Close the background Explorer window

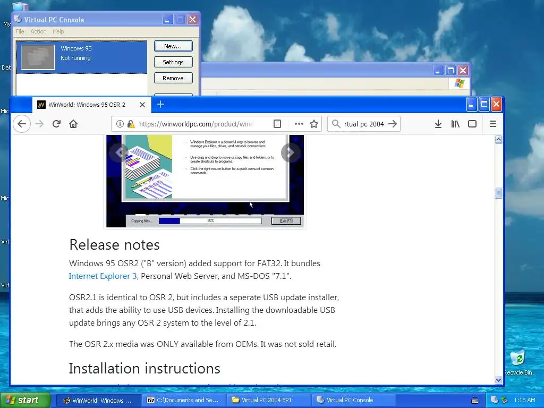(x=463, y=71)
